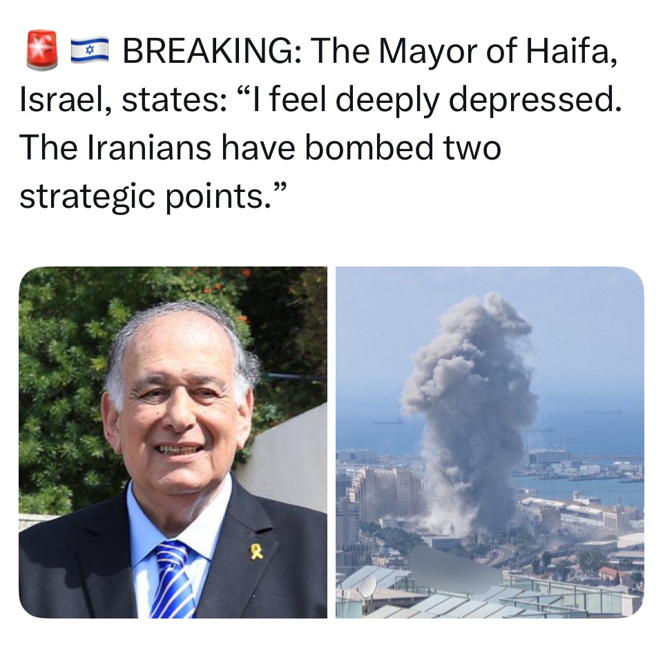
Task: Click the word Iranians in the post
Action: [x=149, y=148]
